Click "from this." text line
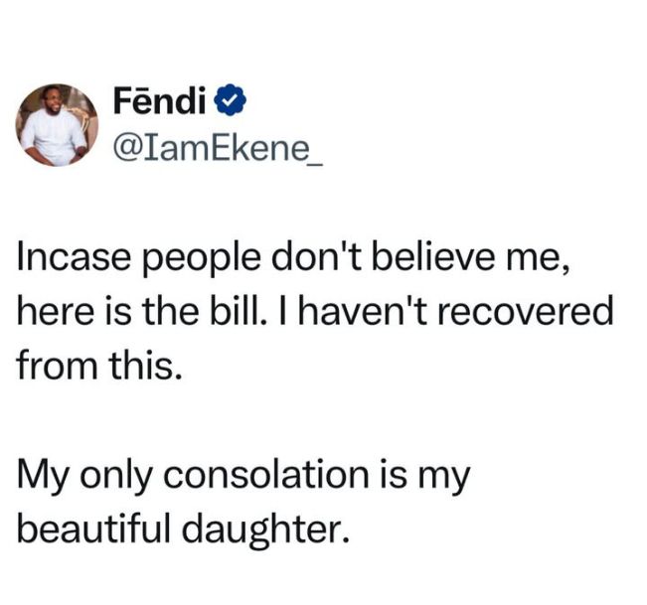647x605 pixels. [x=99, y=367]
